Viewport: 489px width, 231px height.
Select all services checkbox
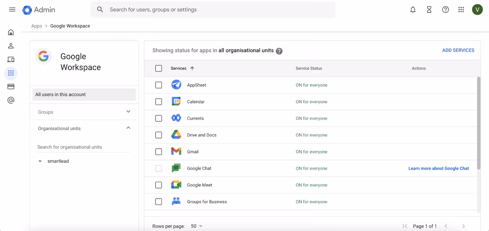coord(159,68)
